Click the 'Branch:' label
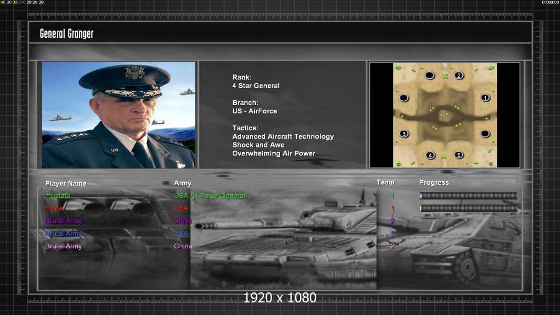 point(245,102)
